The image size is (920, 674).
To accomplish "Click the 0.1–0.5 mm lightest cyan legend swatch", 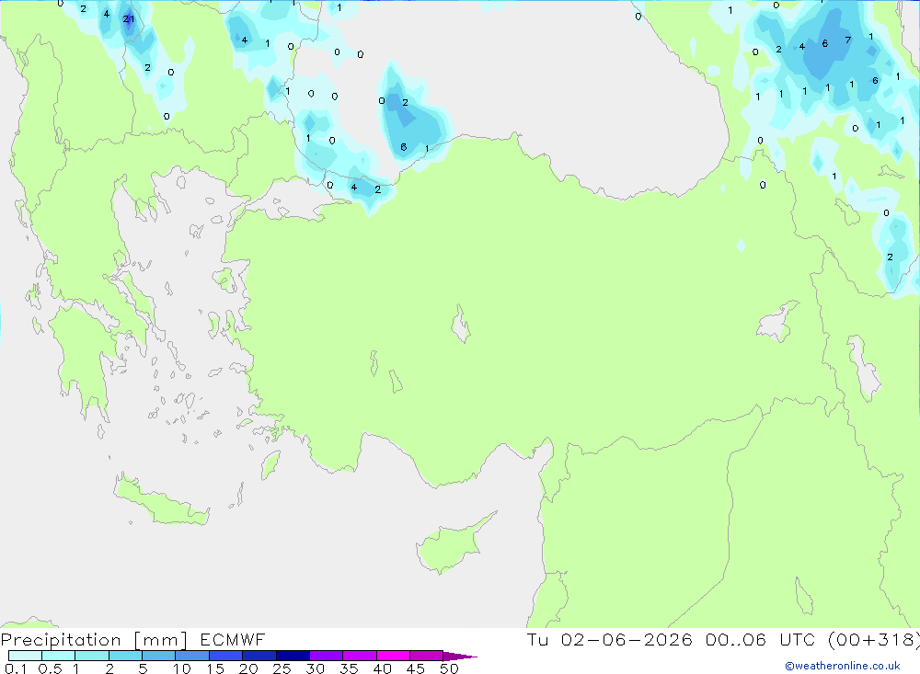I will (x=25, y=656).
